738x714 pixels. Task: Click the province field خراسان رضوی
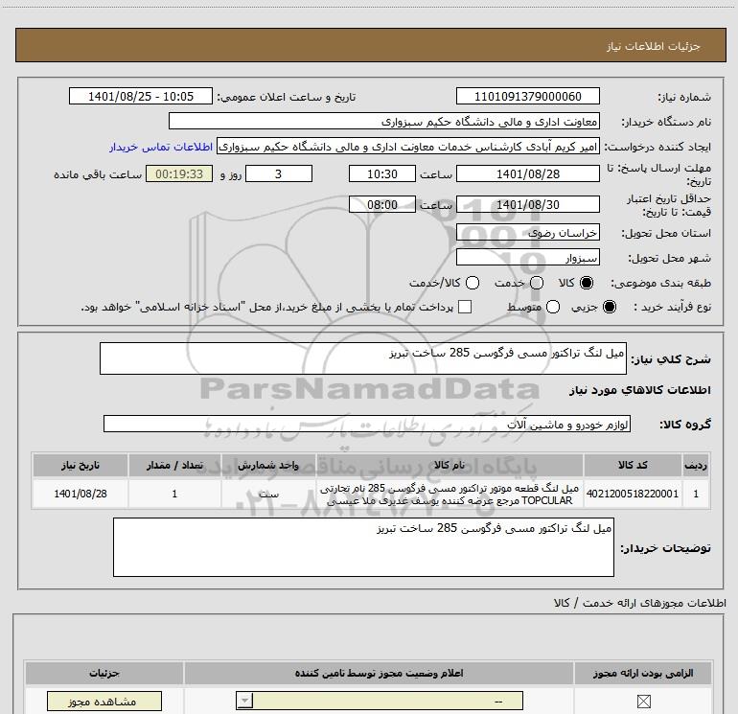tap(527, 233)
